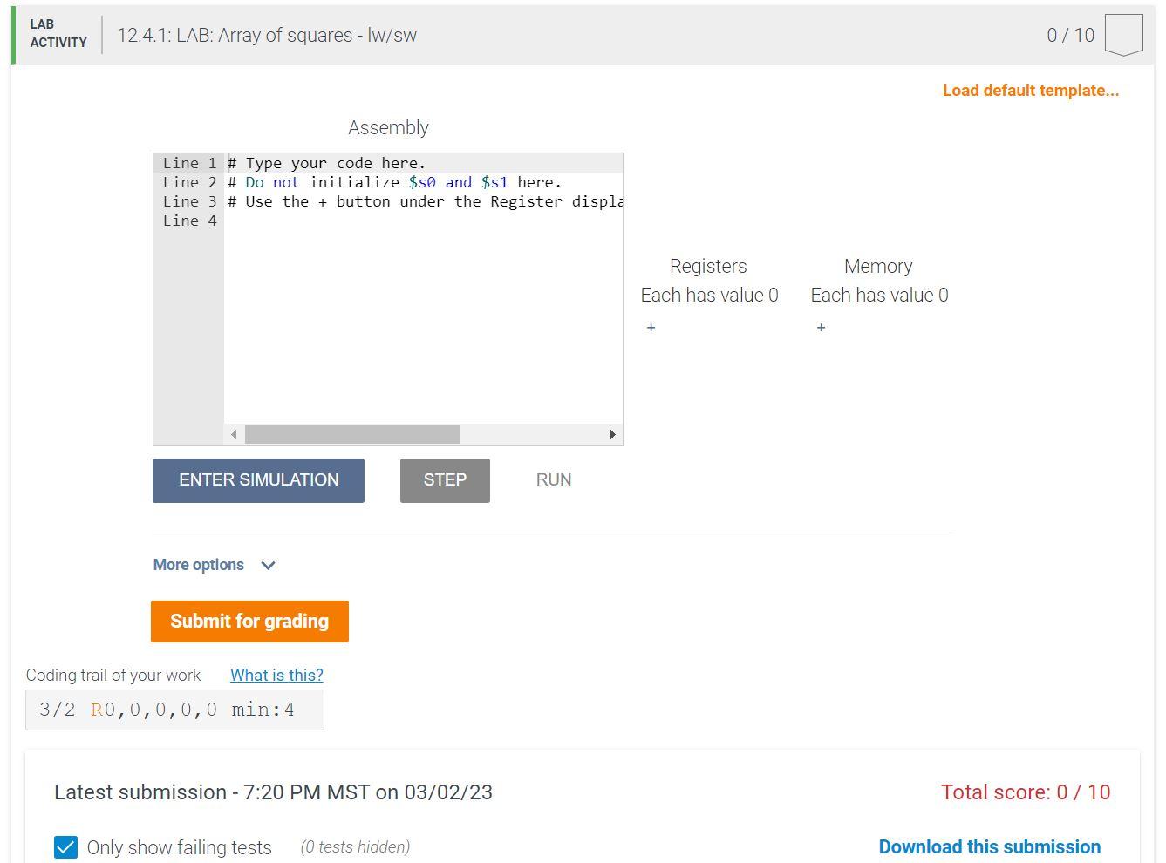Submit the code for grading
Viewport: 1166px width, 863px height.
point(249,621)
